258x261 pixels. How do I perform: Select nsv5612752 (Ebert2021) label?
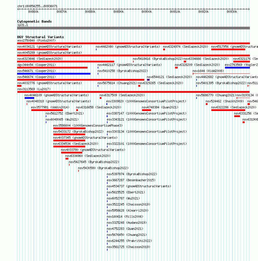[x=65, y=114]
